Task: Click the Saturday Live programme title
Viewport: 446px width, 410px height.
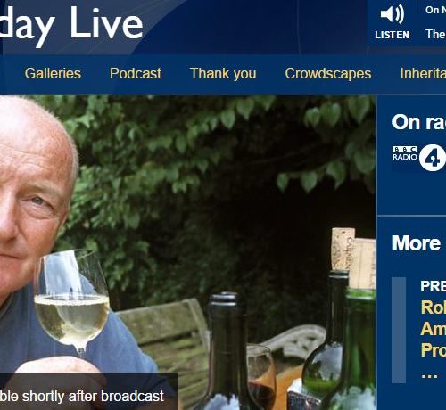Action: [x=71, y=24]
